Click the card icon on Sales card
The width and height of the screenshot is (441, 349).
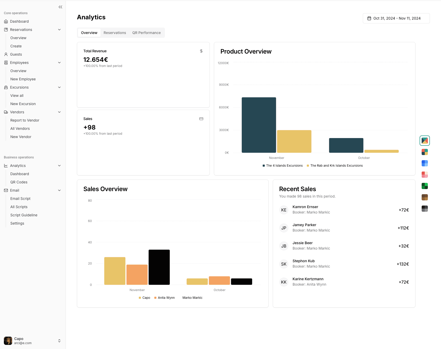click(x=201, y=119)
